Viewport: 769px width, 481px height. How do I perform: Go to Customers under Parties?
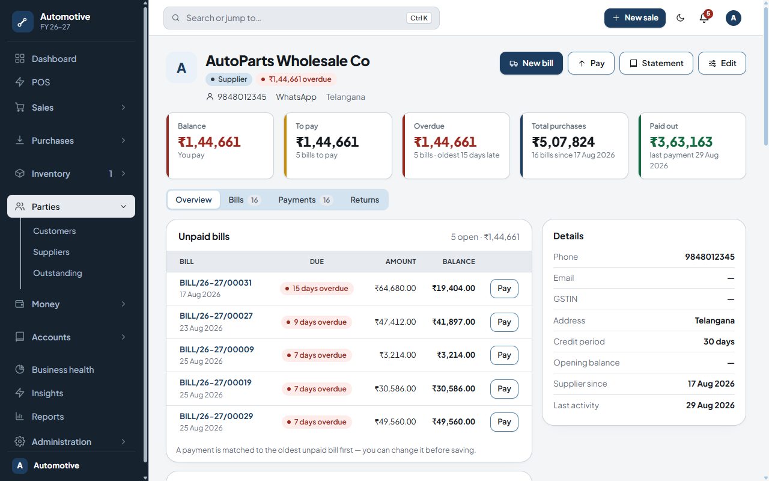click(54, 231)
